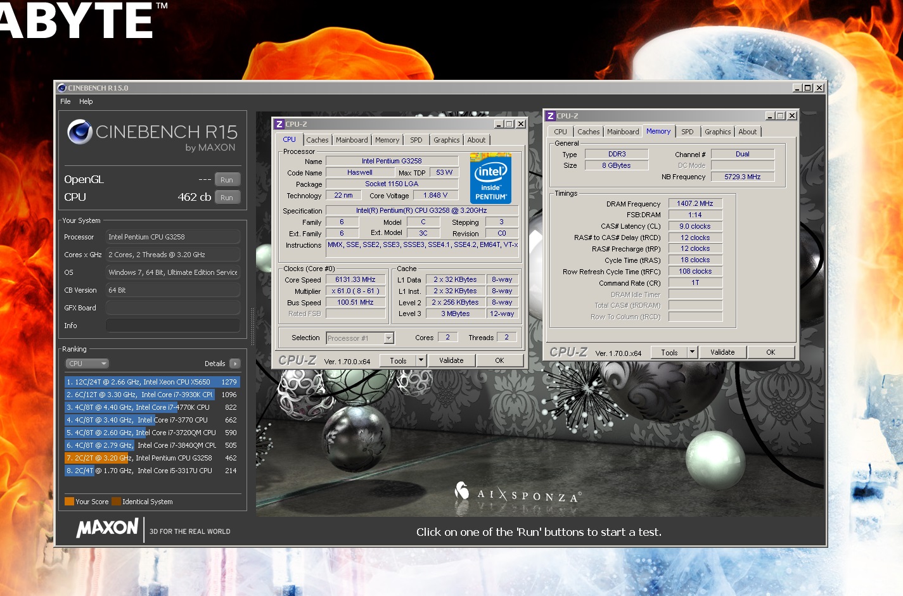The width and height of the screenshot is (903, 596).
Task: Click the CPU-Z title bar icon in left window
Action: pyautogui.click(x=279, y=124)
